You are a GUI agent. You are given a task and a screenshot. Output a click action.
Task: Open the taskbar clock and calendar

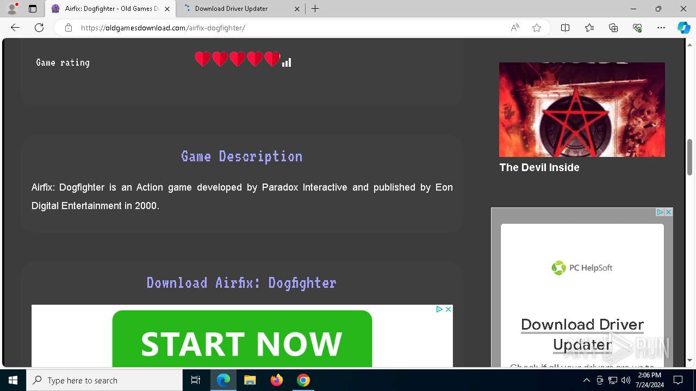pos(649,380)
